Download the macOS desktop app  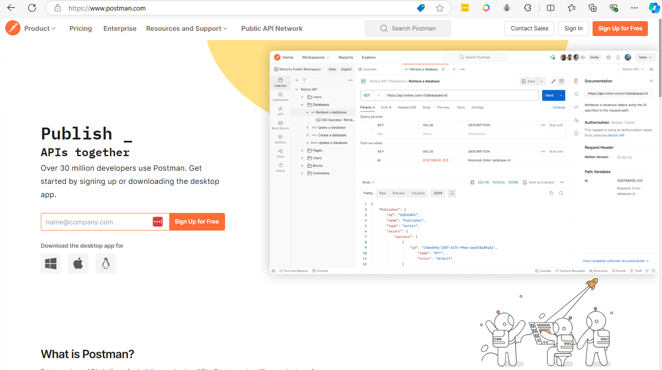[78, 264]
